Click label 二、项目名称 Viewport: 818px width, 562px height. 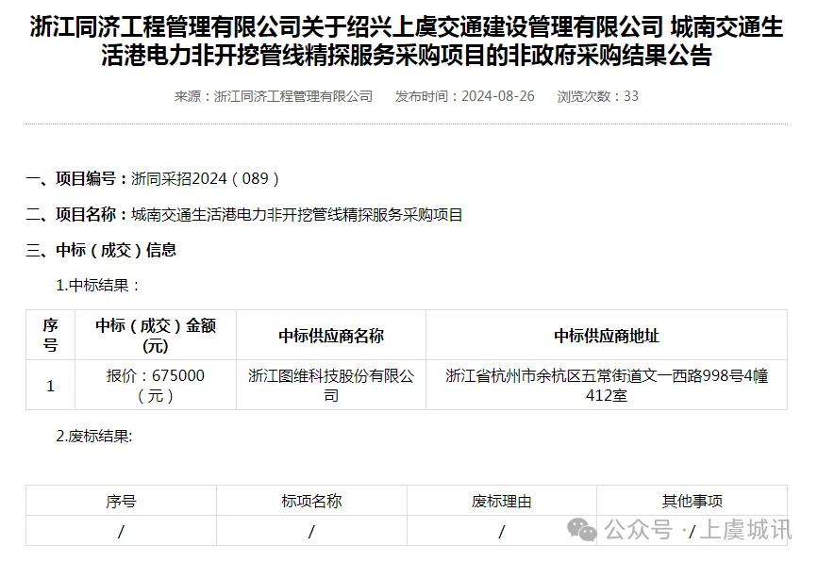tap(77, 215)
